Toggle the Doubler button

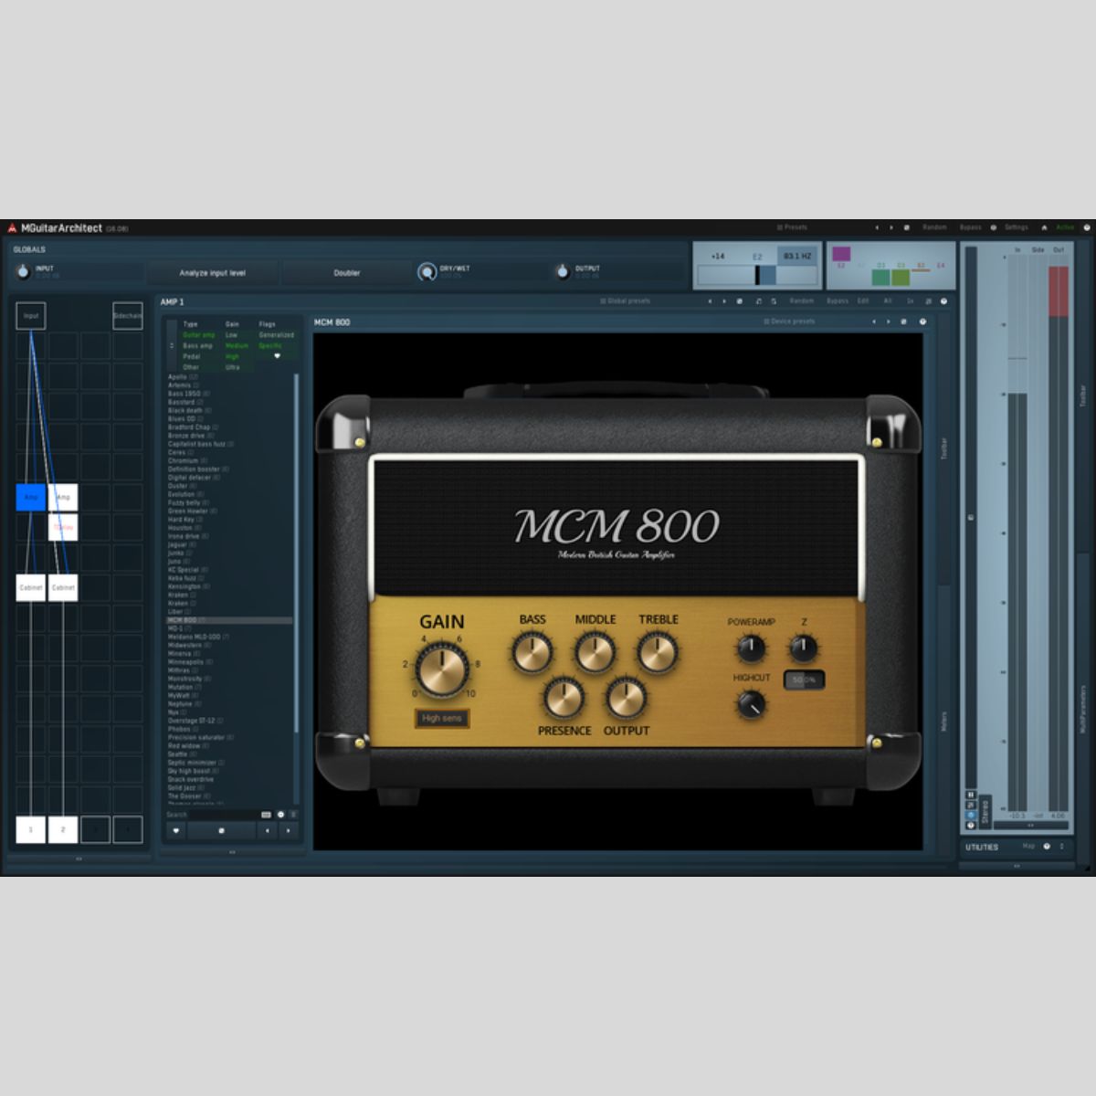click(347, 272)
